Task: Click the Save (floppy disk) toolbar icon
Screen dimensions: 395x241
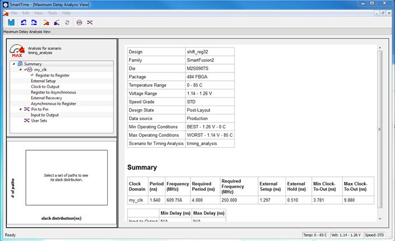Action: coord(11,22)
